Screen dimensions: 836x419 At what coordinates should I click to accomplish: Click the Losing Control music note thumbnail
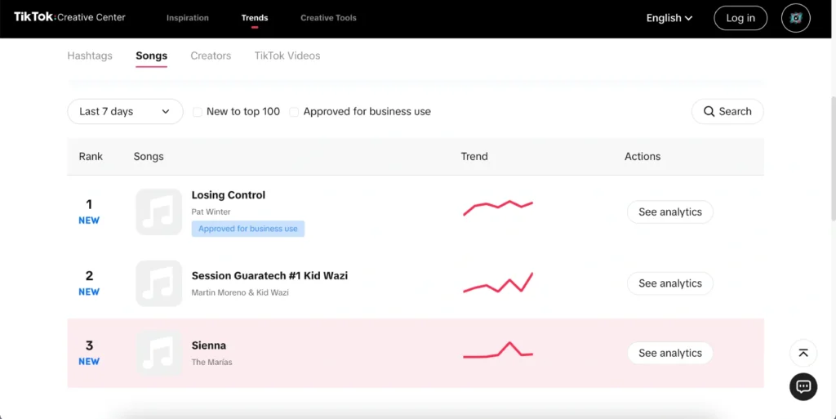point(159,212)
